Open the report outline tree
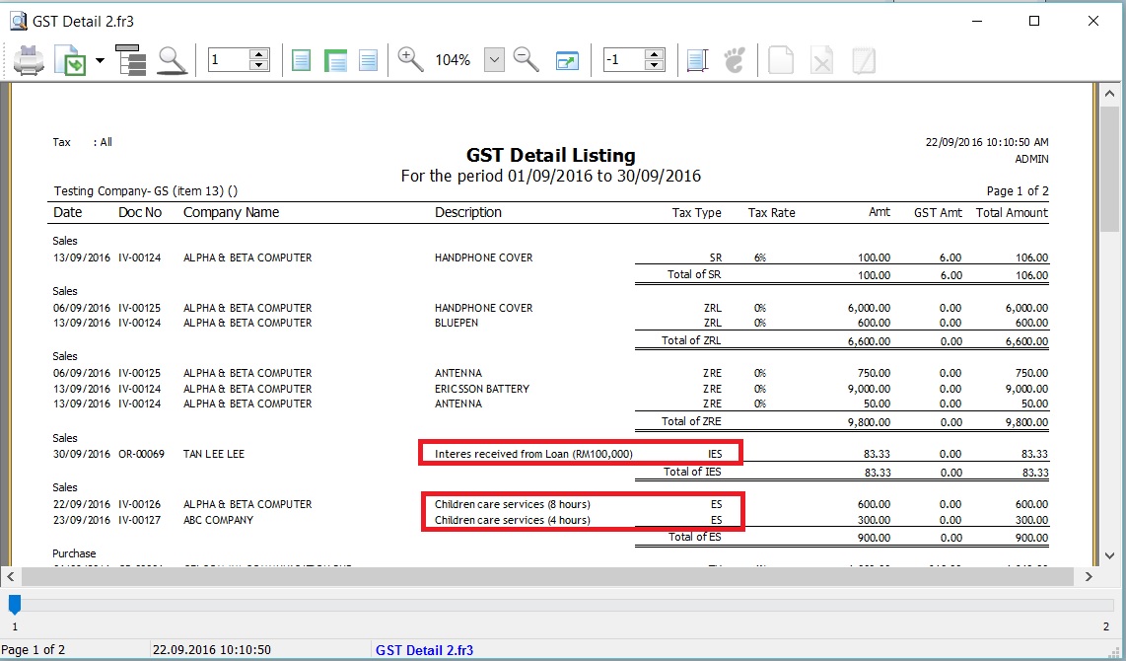 pos(131,59)
